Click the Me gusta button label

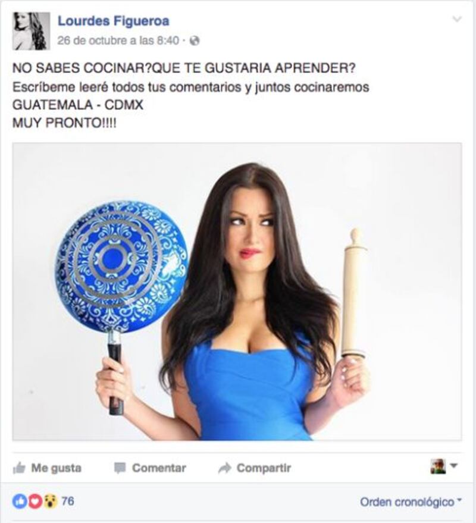57,468
